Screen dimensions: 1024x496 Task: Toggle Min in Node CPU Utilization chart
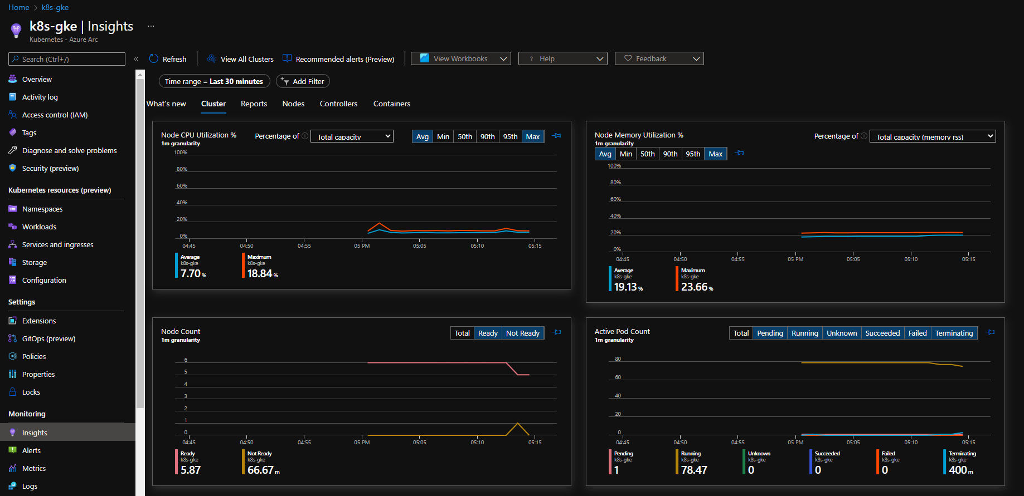point(443,136)
